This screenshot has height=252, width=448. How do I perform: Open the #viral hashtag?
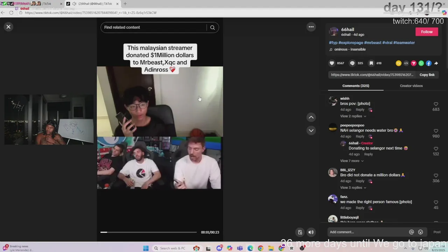coord(387,43)
